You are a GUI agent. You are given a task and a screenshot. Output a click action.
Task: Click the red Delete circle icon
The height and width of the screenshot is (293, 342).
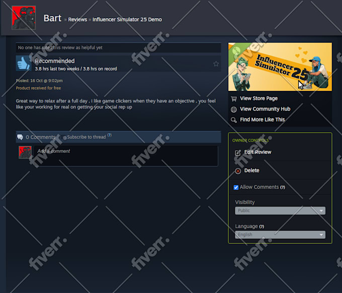[238, 171]
